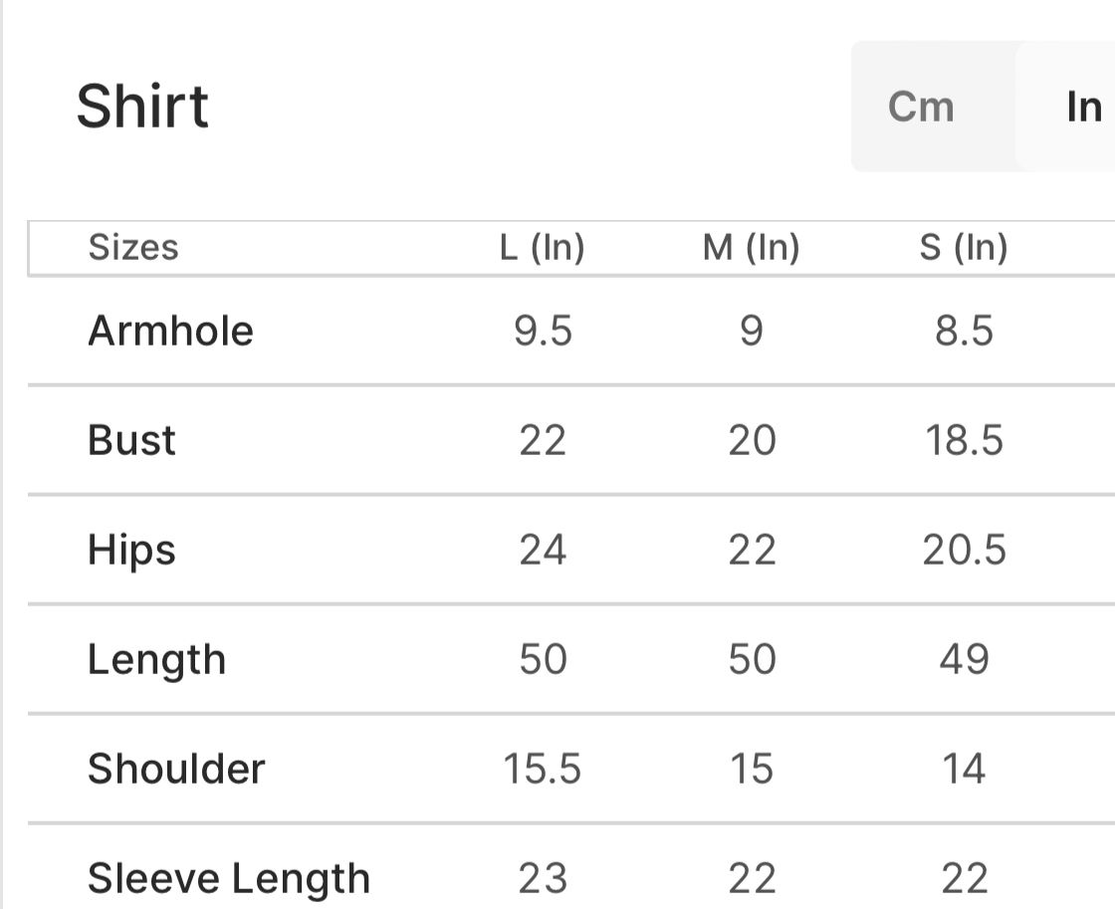Select the L (In) column header

click(542, 247)
